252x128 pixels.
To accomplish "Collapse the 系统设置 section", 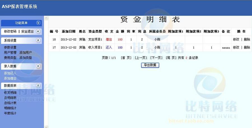I will 38,41.
